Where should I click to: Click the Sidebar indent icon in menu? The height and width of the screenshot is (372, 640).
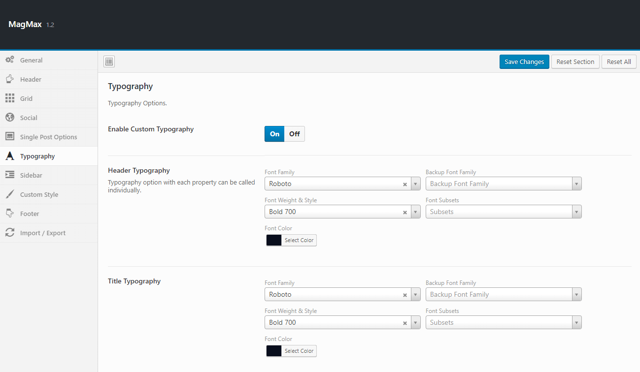(x=10, y=175)
